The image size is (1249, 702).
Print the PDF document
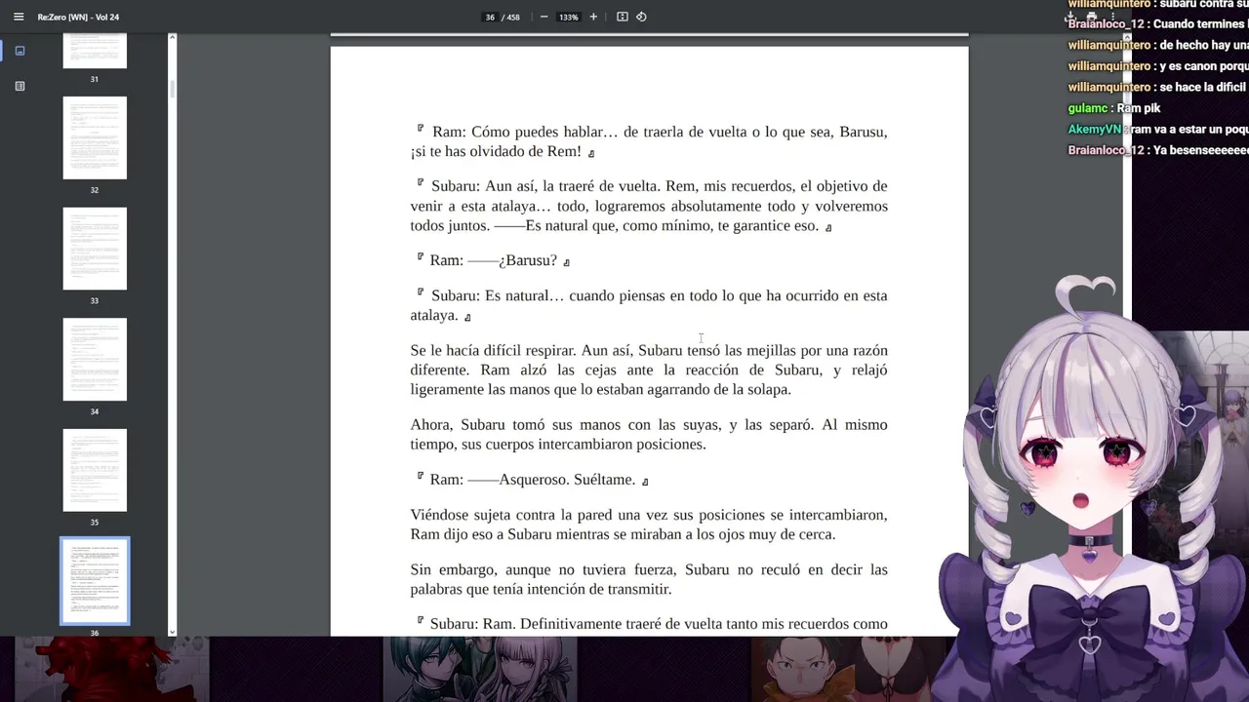tap(1091, 17)
